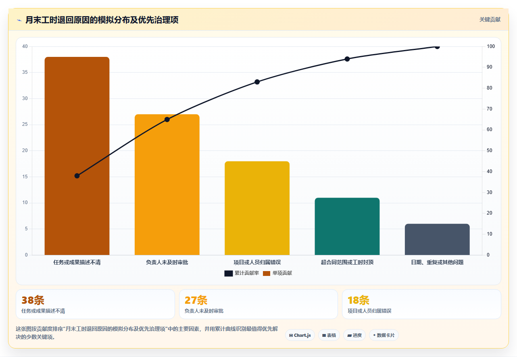Select the 超合同范围或工时封顶 teal bar
Viewport: 517px width, 357px height.
coord(347,226)
